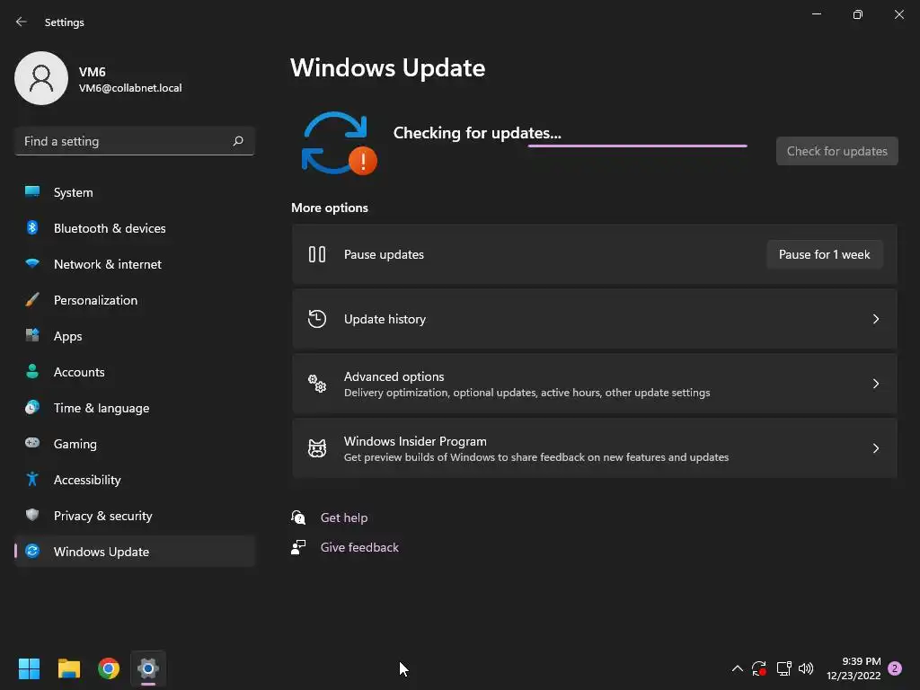Screen dimensions: 920x690
Task: Click the Accounts person icon
Action: tap(32, 371)
